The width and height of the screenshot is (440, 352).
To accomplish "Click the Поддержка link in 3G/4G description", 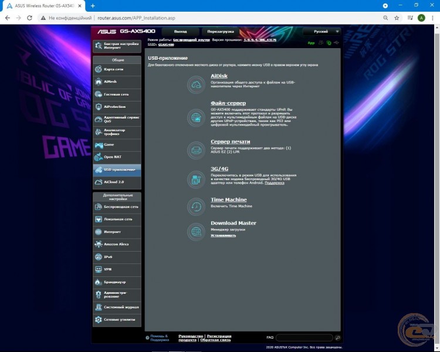I will click(275, 182).
